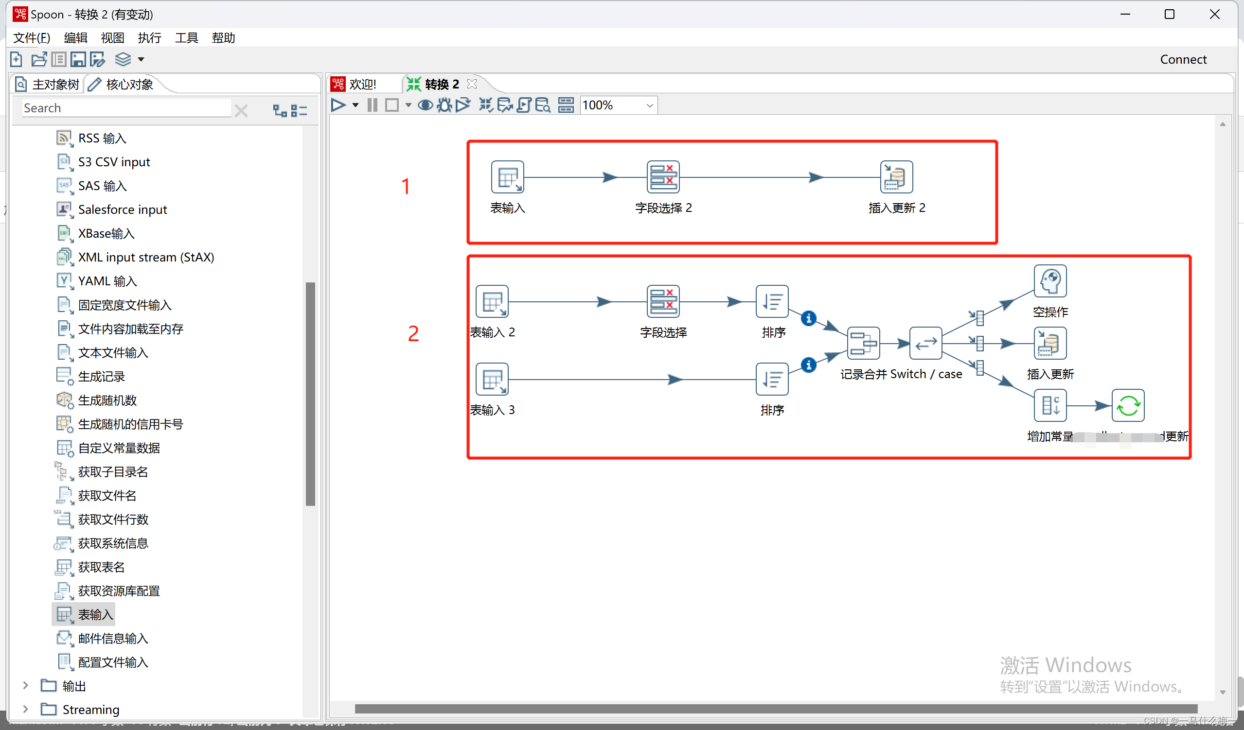The width and height of the screenshot is (1244, 730).
Task: Open the 100% zoom combo box
Action: point(619,105)
